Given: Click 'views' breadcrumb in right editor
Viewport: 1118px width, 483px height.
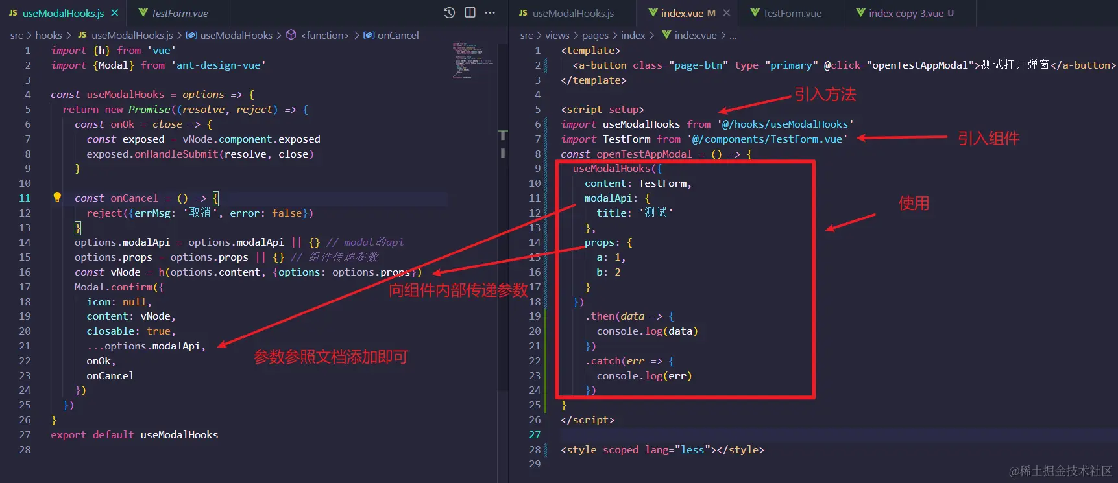Looking at the screenshot, I should click(x=557, y=36).
